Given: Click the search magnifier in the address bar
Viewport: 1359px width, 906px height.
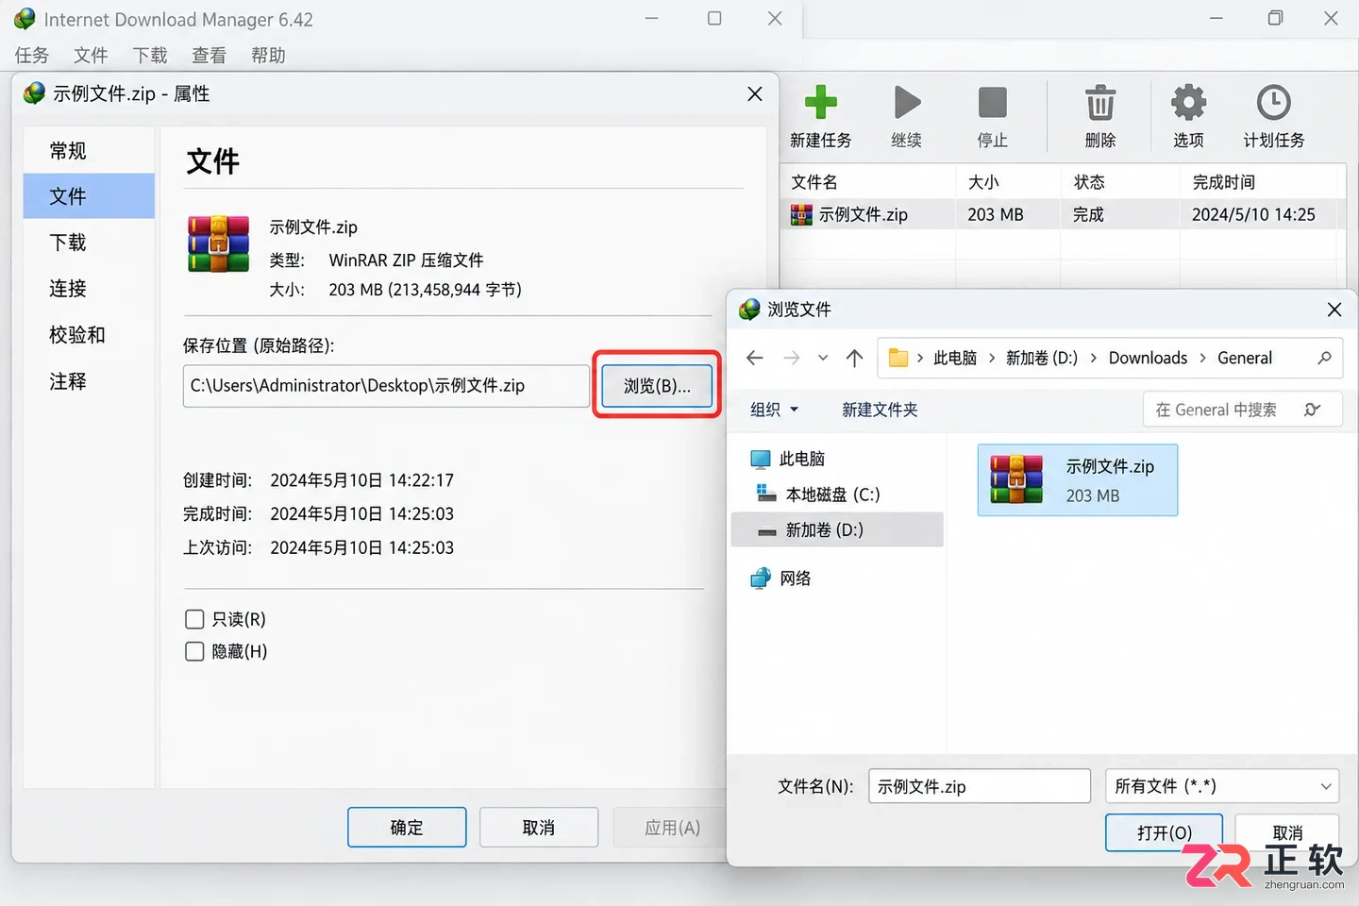Looking at the screenshot, I should (1324, 358).
